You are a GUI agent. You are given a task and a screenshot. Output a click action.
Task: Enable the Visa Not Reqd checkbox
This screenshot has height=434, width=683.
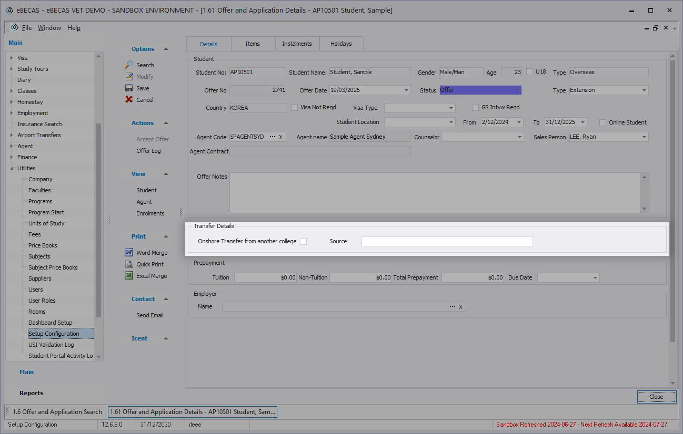pos(295,107)
